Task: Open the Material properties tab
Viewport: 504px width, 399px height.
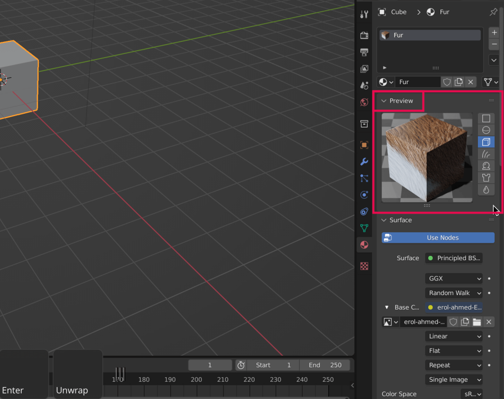Action: click(364, 245)
